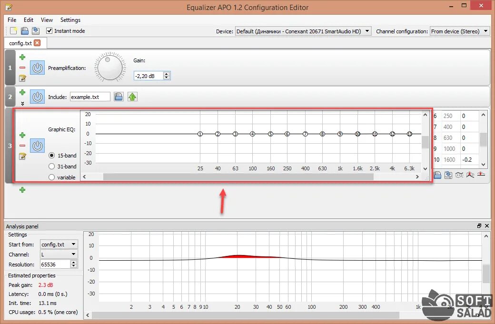This screenshot has width=495, height=324.
Task: Edit Preamplification filter as text
Action: 22,78
